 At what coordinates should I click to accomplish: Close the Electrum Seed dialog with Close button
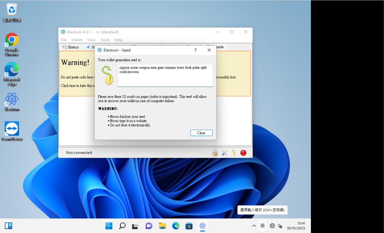pos(201,133)
